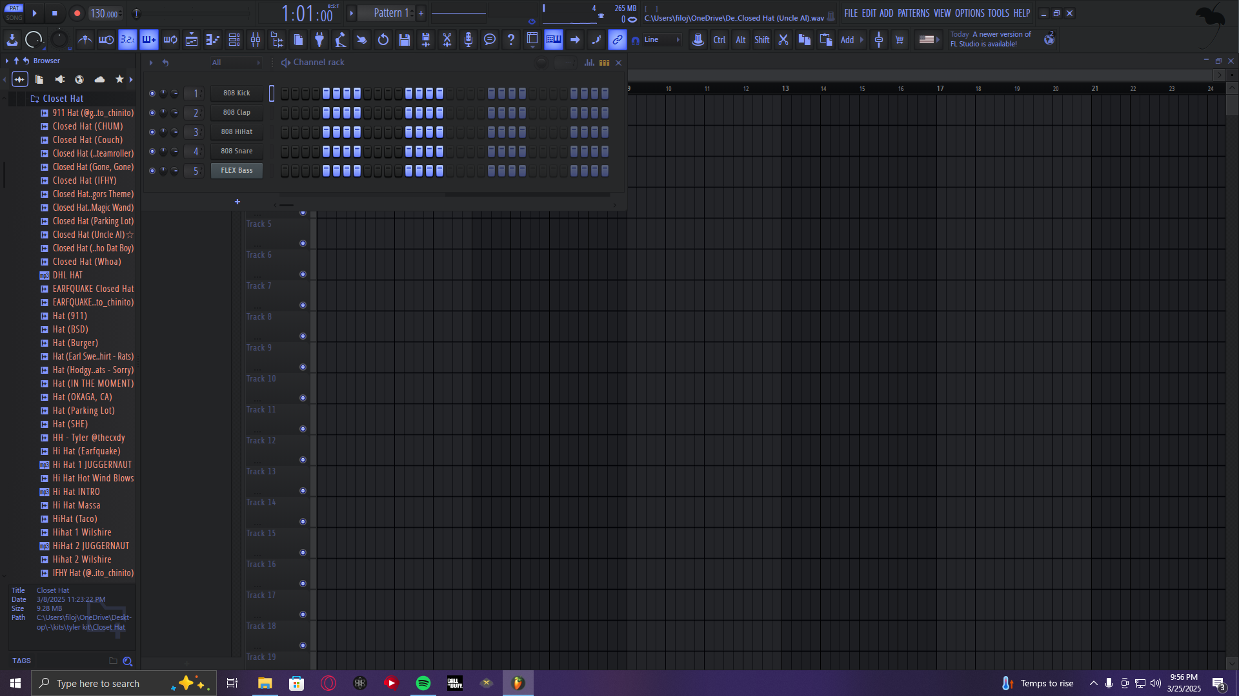Viewport: 1239px width, 696px height.
Task: Collapse the Closet Hat folder
Action: [x=57, y=99]
